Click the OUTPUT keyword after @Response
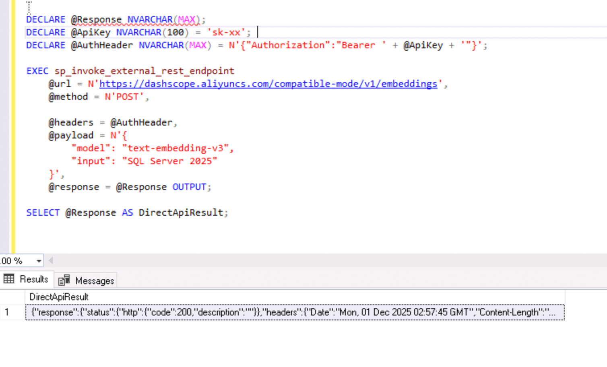This screenshot has width=607, height=367. point(189,187)
